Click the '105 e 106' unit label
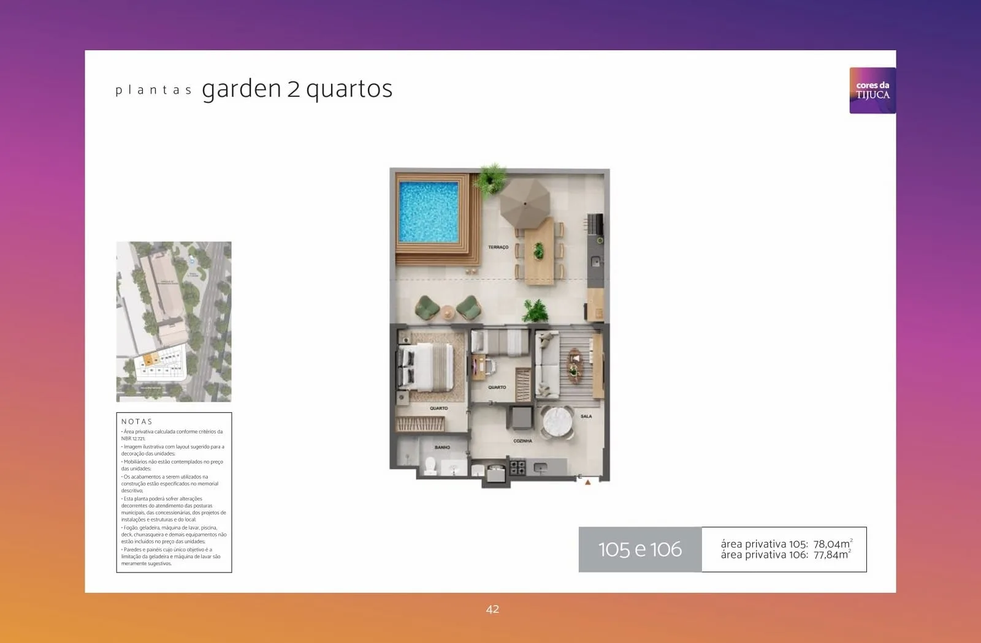This screenshot has width=981, height=643. pyautogui.click(x=640, y=549)
